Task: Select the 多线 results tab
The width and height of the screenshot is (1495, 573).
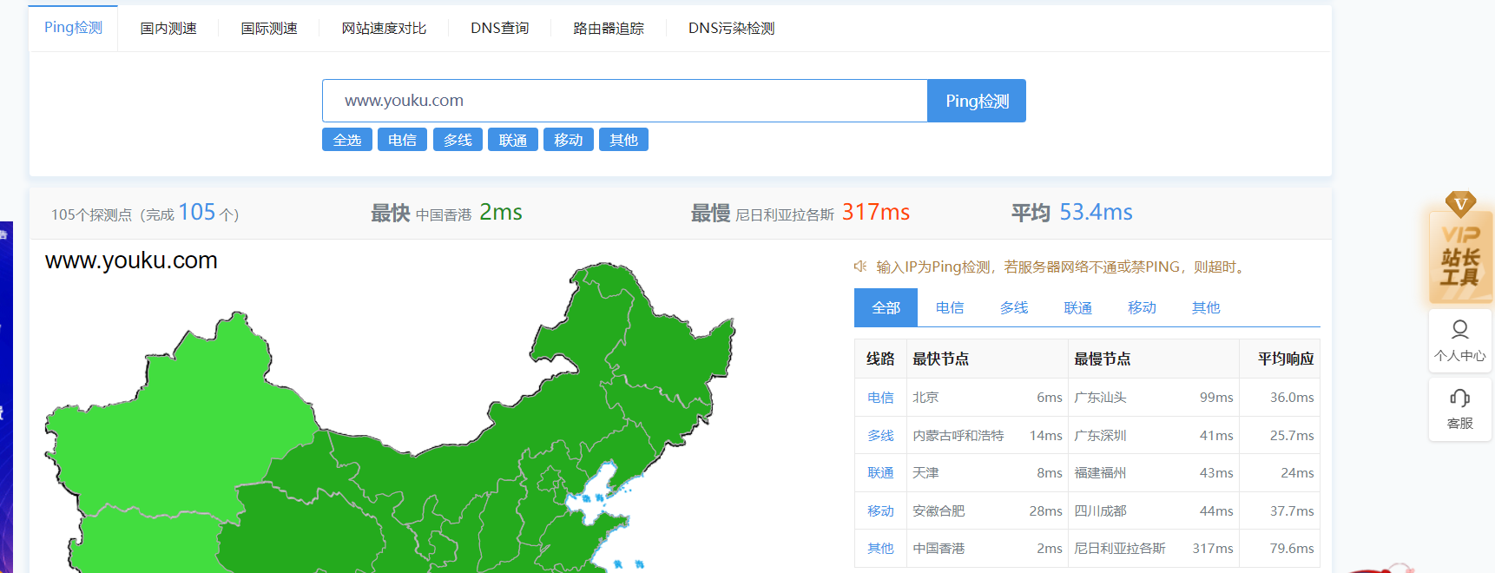Action: click(1014, 307)
